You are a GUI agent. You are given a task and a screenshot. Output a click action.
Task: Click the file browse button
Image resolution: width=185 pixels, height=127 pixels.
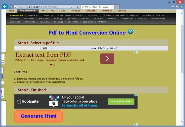click(x=46, y=48)
